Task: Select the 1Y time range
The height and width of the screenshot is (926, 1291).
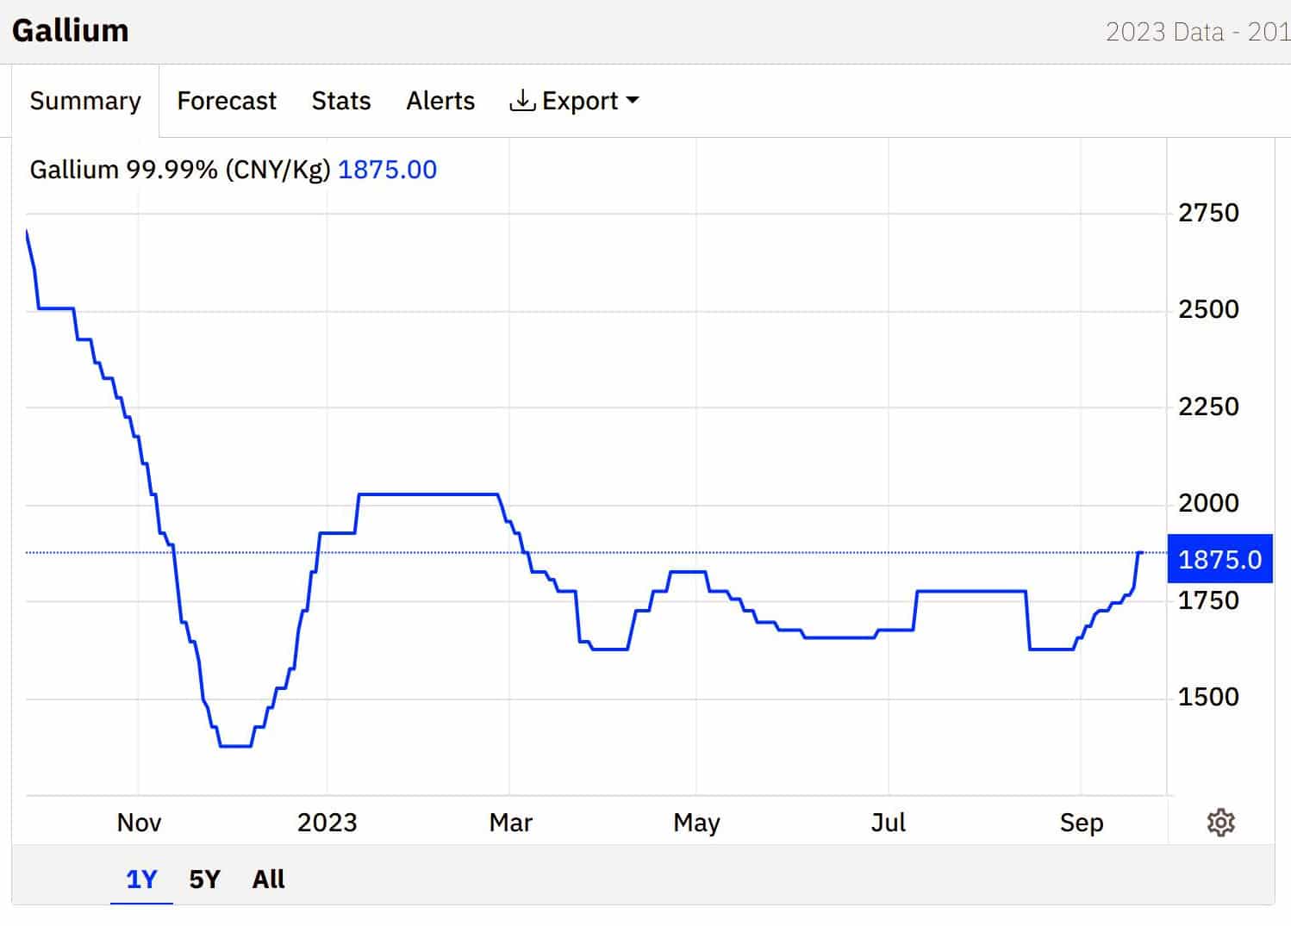Action: pos(141,879)
